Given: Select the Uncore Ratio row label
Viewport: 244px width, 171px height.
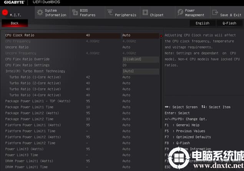Looking at the screenshot, I should click(x=17, y=47).
